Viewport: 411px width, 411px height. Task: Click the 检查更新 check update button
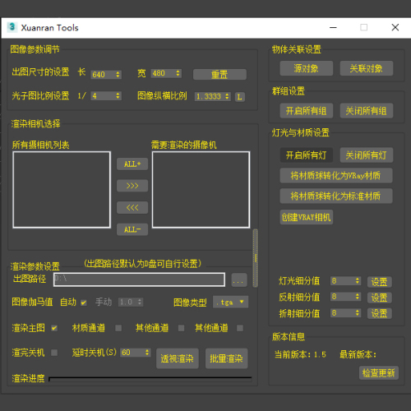(379, 372)
